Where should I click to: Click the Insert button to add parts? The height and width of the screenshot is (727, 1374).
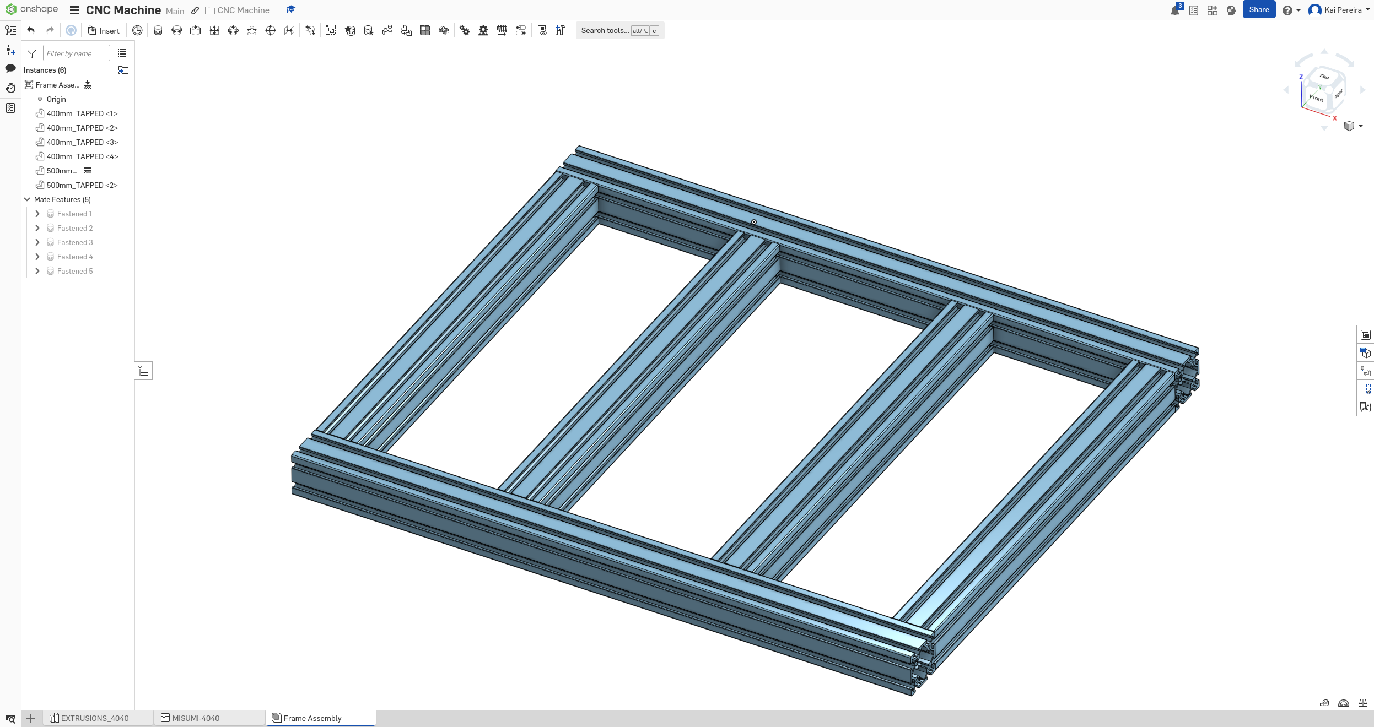coord(104,30)
